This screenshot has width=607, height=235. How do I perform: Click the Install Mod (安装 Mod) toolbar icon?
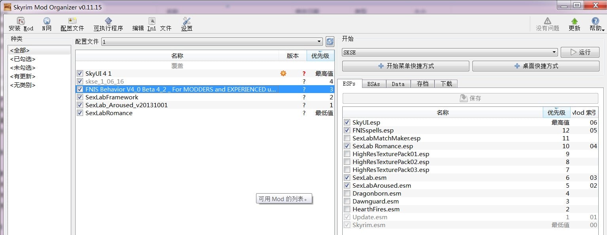[x=21, y=21]
